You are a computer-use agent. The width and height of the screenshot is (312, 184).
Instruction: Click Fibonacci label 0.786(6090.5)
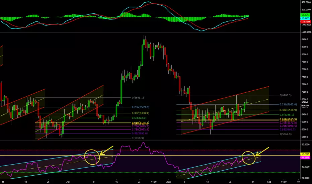click(x=288, y=126)
